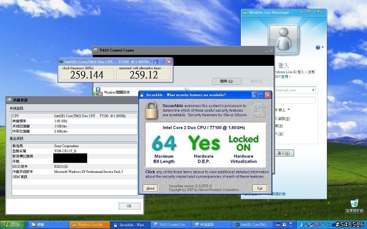
Task: Click the Messenger password input field
Action: tap(296, 100)
